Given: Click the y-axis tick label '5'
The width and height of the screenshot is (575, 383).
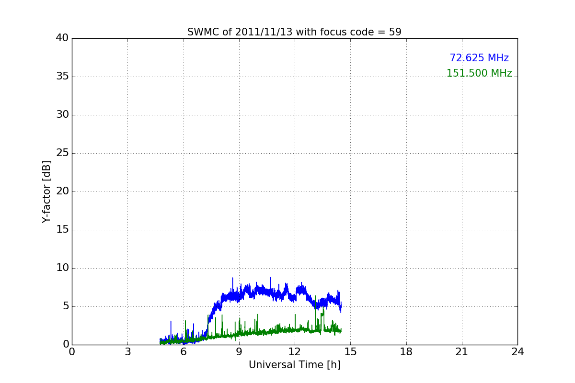Looking at the screenshot, I should (x=66, y=306).
